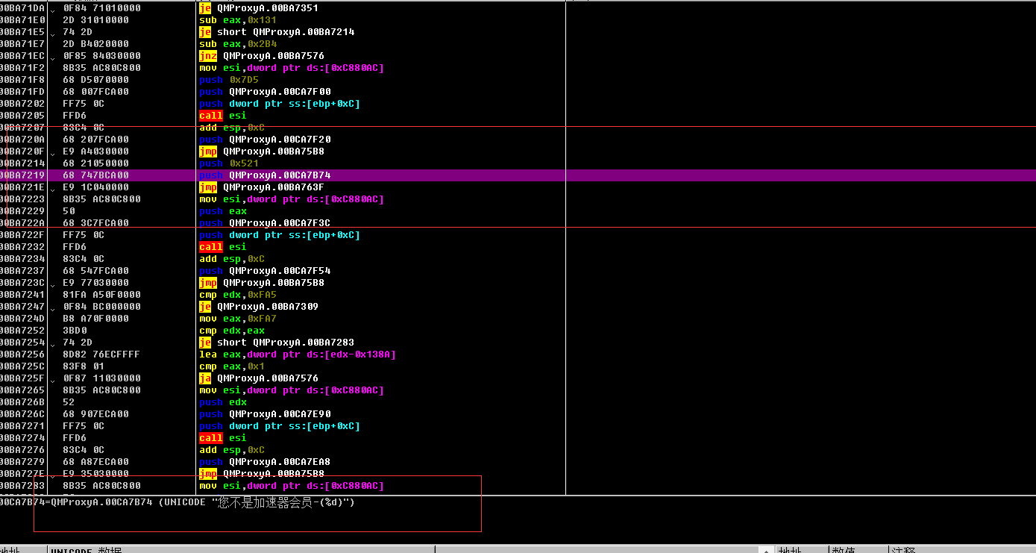Click lea eax,dword ptr ds:[edx-0x138A]

click(298, 354)
